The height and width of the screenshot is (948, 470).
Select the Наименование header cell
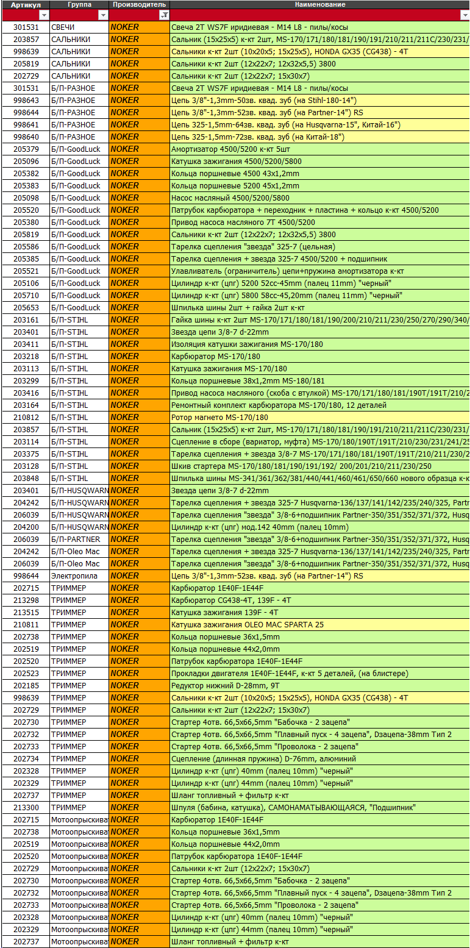pos(319,4)
